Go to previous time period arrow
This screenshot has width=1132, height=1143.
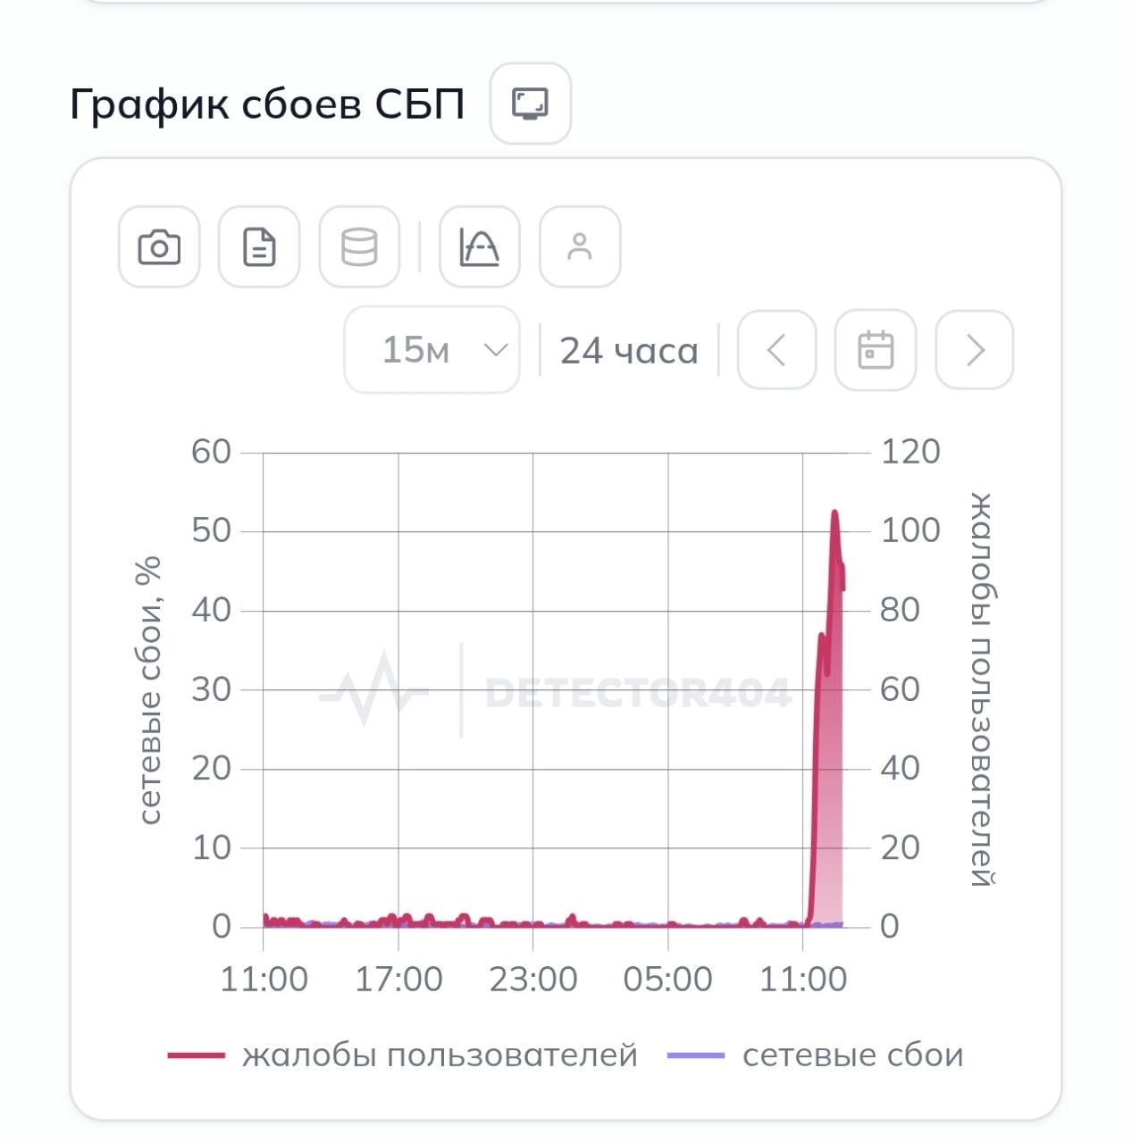point(776,350)
